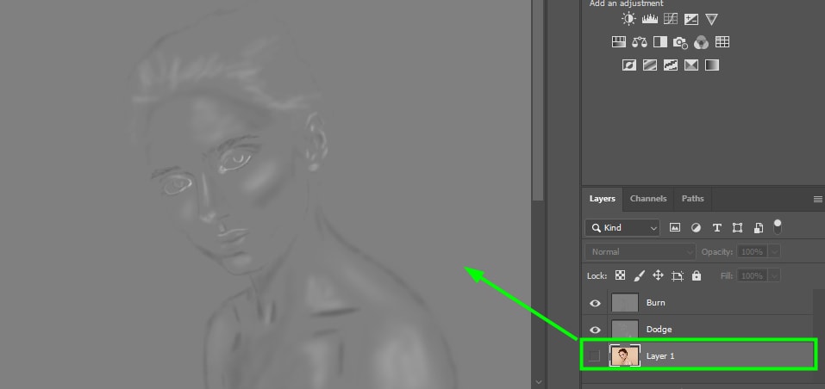The width and height of the screenshot is (825, 389).
Task: Add a Gradient Map adjustment
Action: pos(711,65)
